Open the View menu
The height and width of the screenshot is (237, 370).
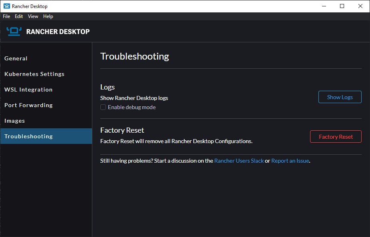[x=33, y=16]
